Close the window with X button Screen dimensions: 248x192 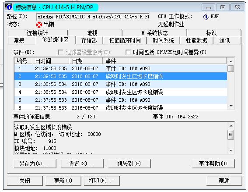click(x=237, y=7)
